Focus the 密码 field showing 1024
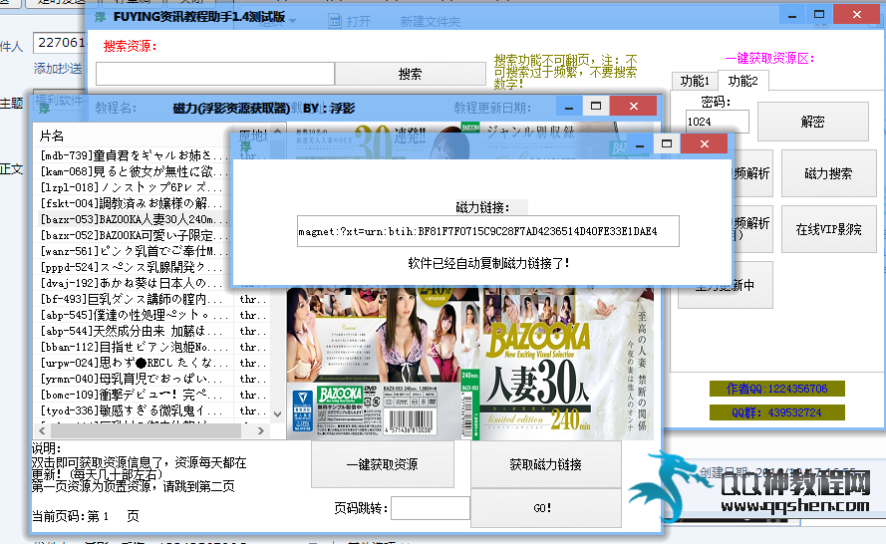886x544 pixels. (717, 122)
